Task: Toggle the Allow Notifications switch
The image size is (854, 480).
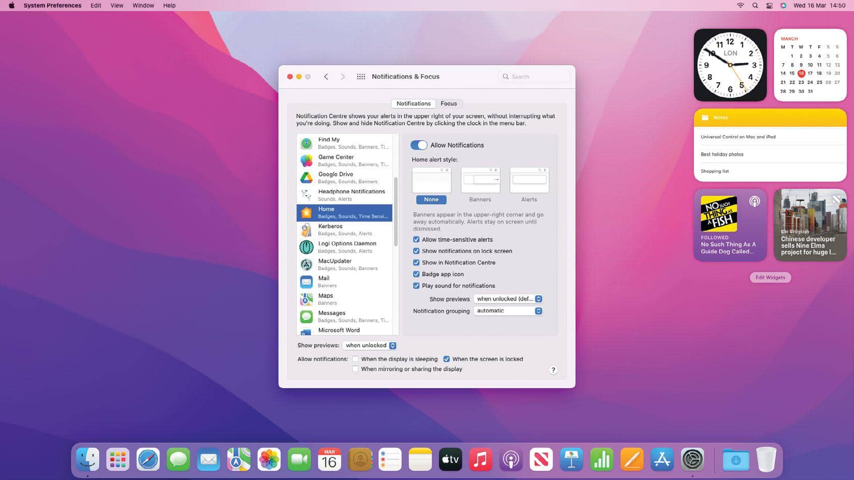Action: coord(419,145)
